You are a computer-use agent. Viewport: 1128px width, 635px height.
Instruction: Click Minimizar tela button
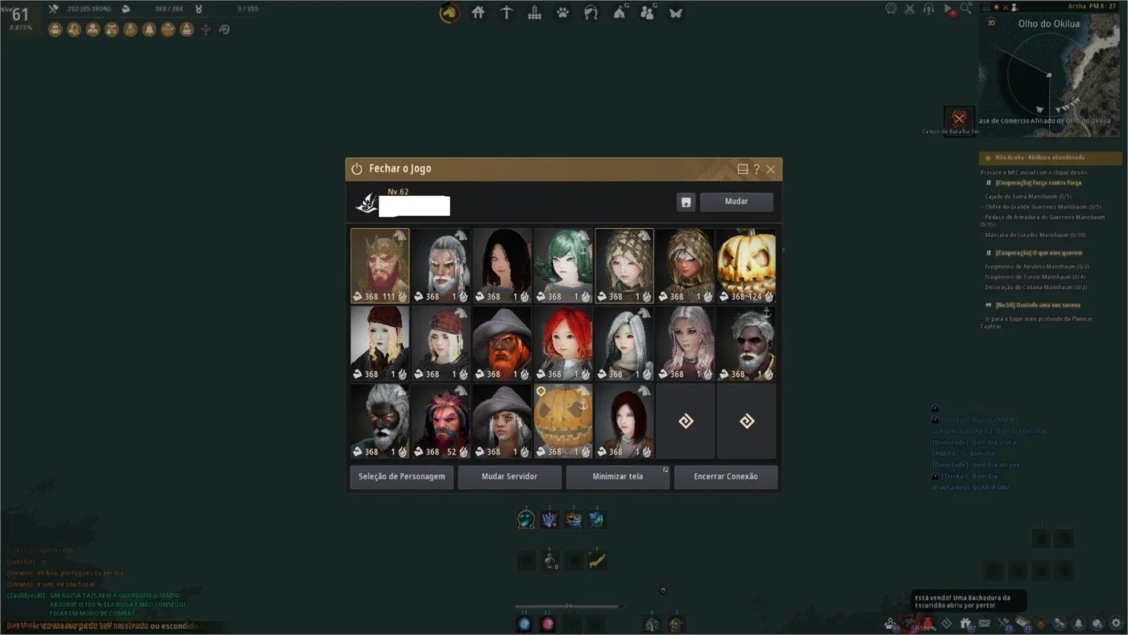click(618, 476)
